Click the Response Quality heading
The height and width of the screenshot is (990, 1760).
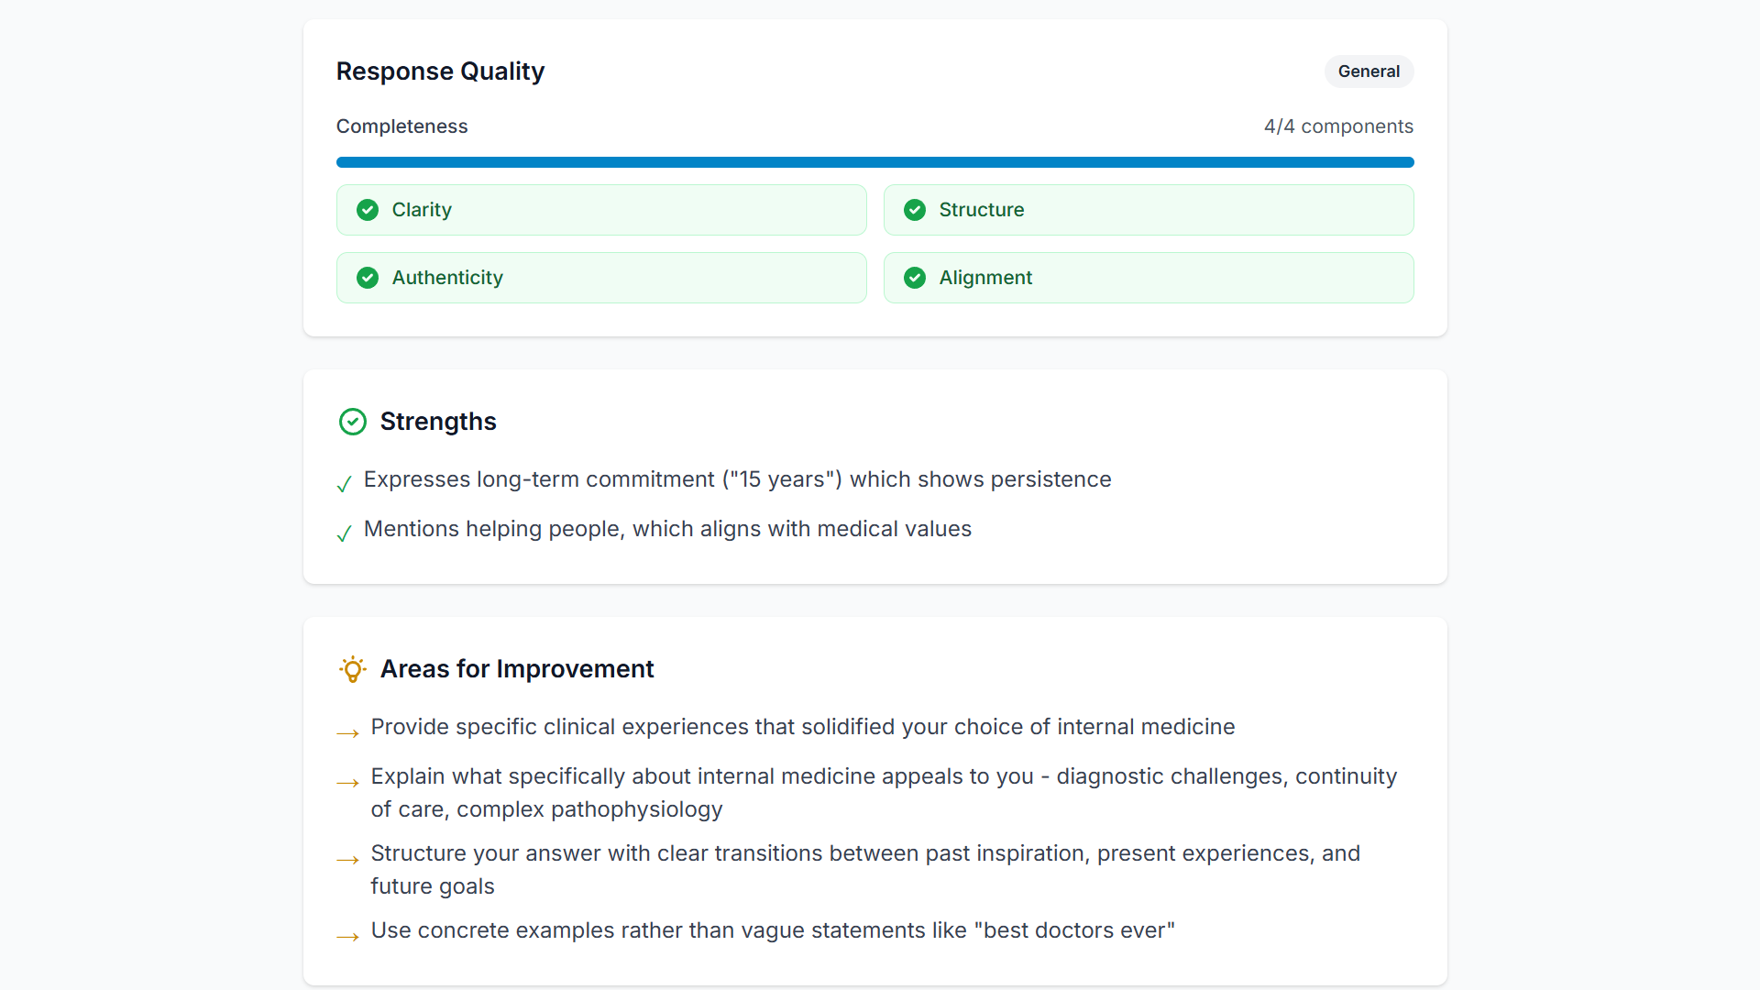[440, 71]
